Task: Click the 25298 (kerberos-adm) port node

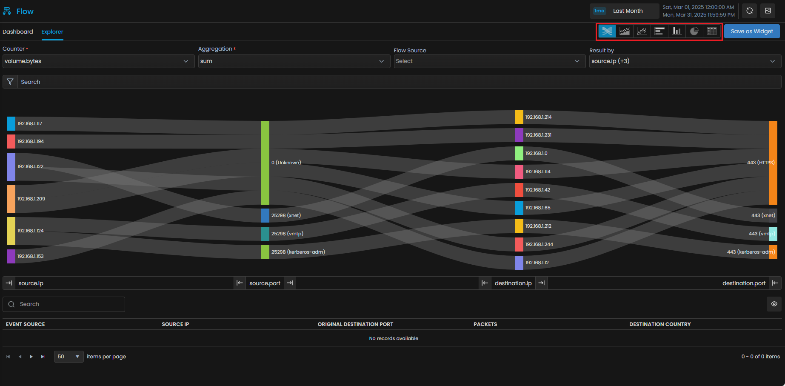Action: point(265,252)
